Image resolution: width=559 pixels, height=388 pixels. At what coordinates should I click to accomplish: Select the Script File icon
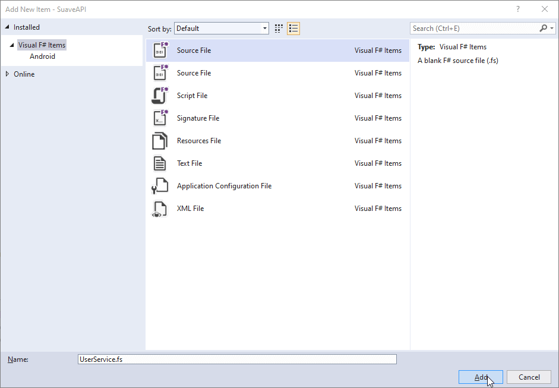[x=160, y=96]
